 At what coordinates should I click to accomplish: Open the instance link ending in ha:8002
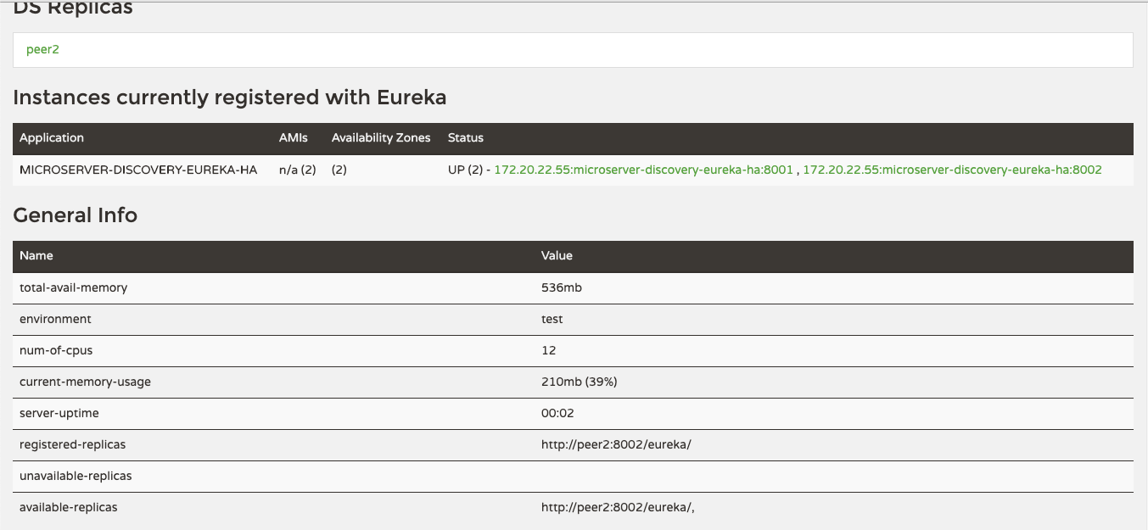952,170
